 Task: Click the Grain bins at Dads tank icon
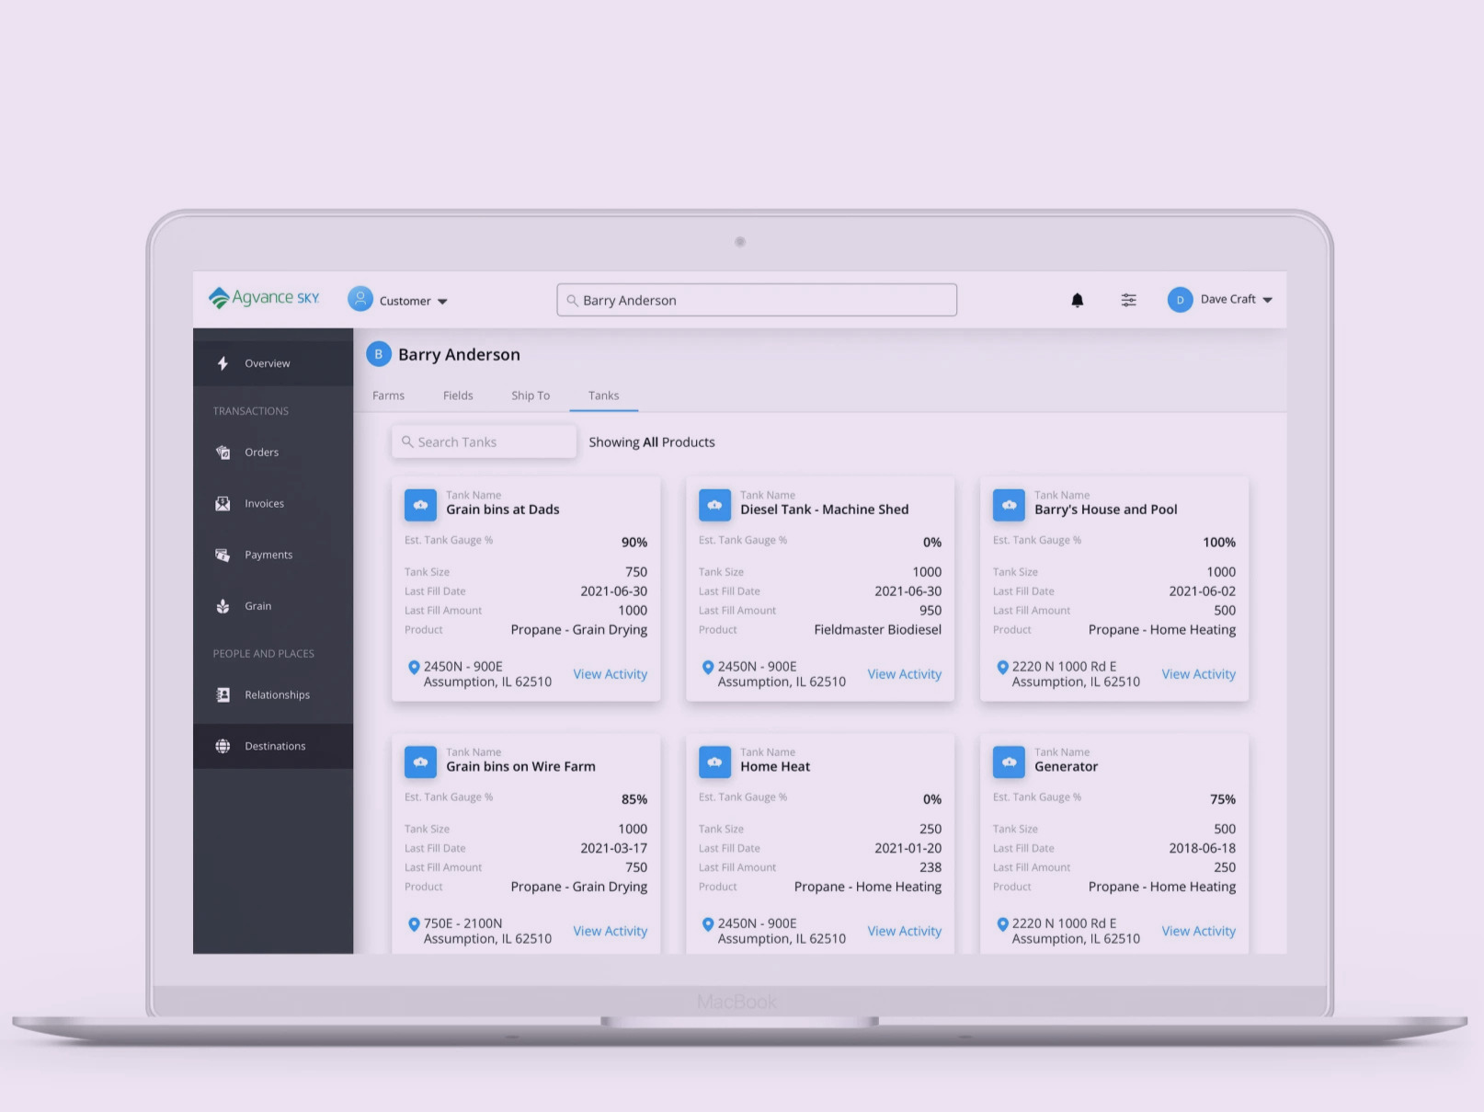[x=420, y=505]
